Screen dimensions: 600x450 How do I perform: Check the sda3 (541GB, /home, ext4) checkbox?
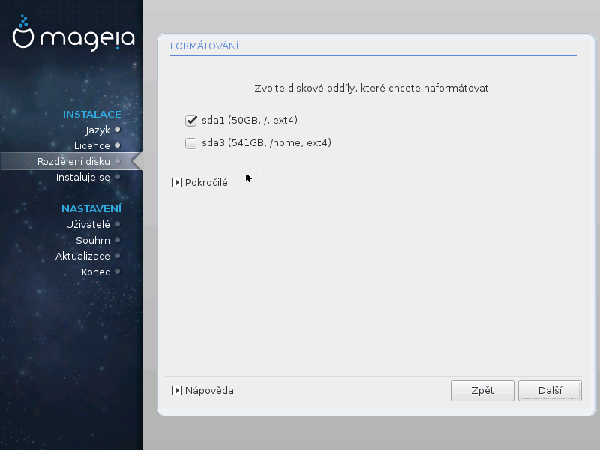pos(191,143)
